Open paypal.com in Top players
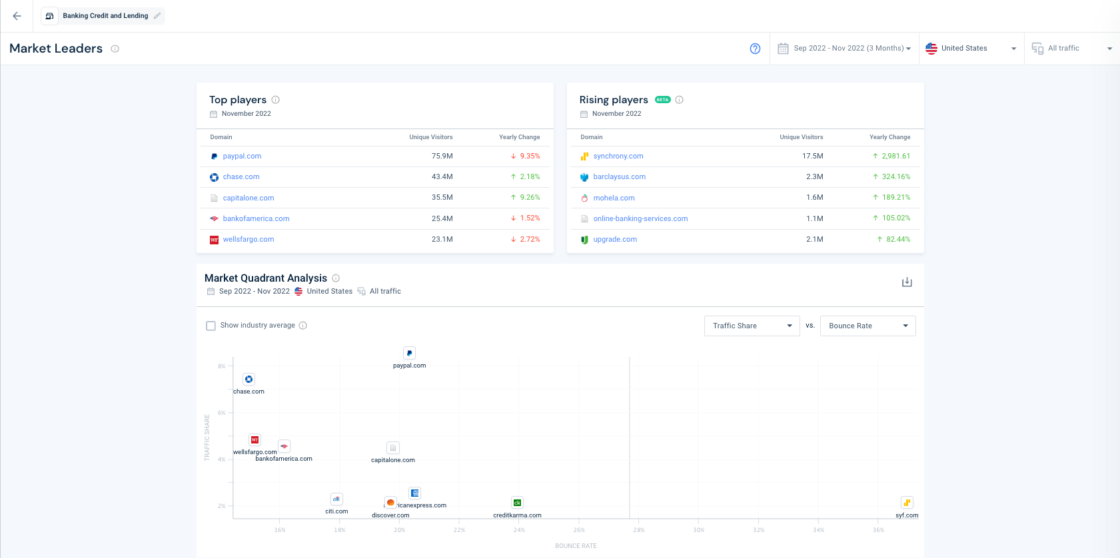 (x=242, y=156)
